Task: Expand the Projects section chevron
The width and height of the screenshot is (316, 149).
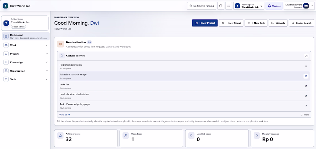Action: point(47,54)
